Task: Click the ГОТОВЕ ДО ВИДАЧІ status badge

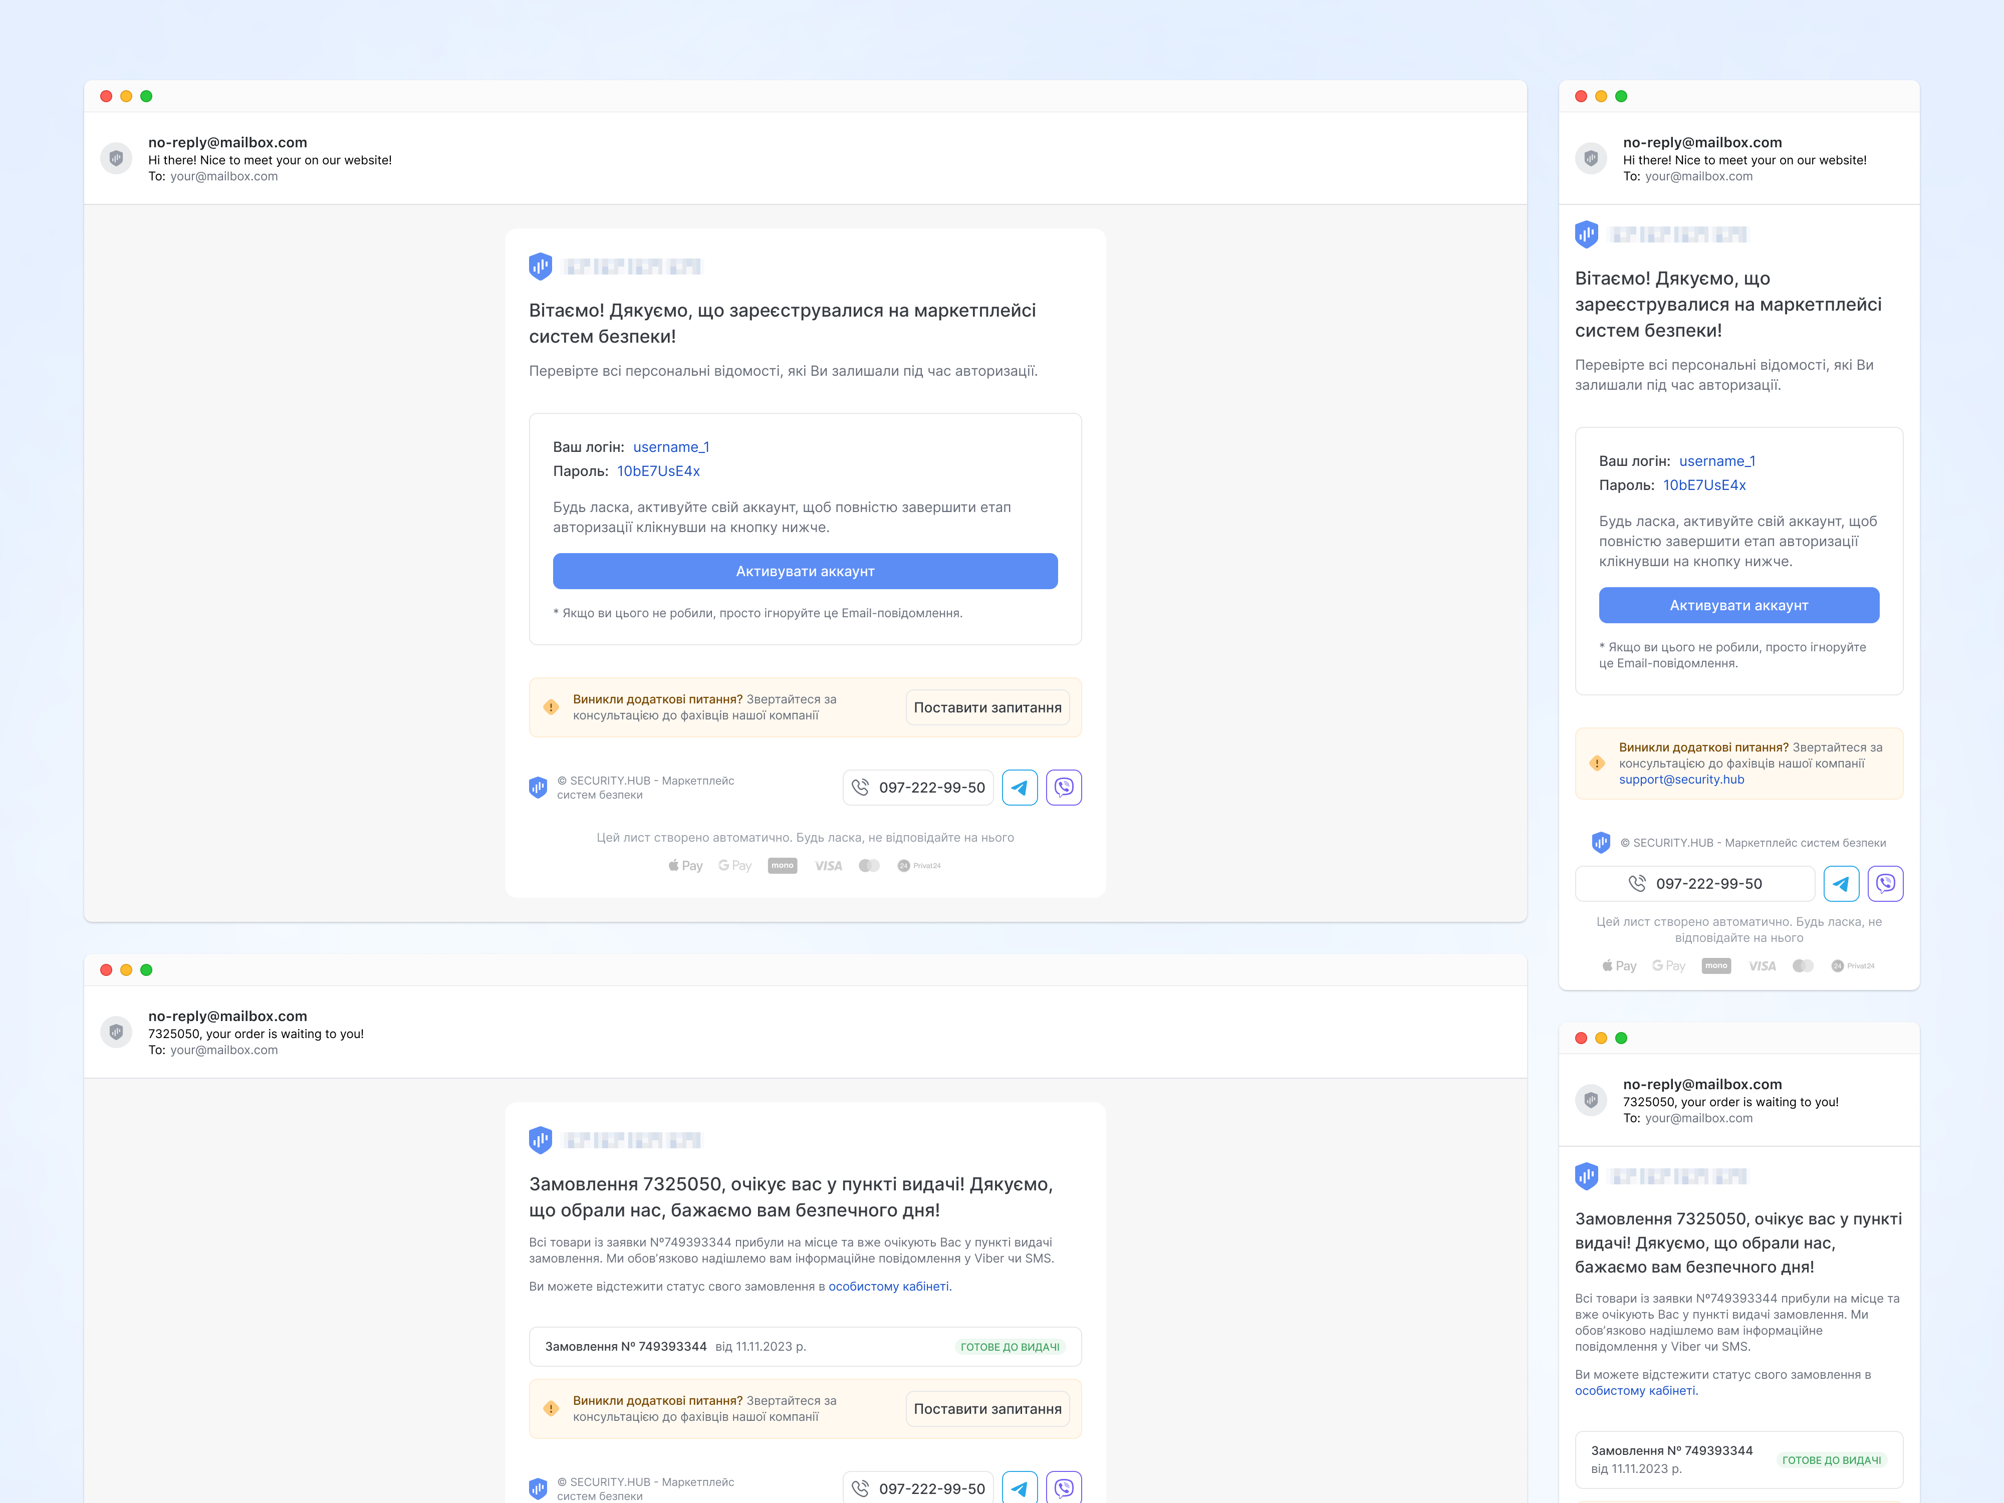Action: coord(1010,1346)
